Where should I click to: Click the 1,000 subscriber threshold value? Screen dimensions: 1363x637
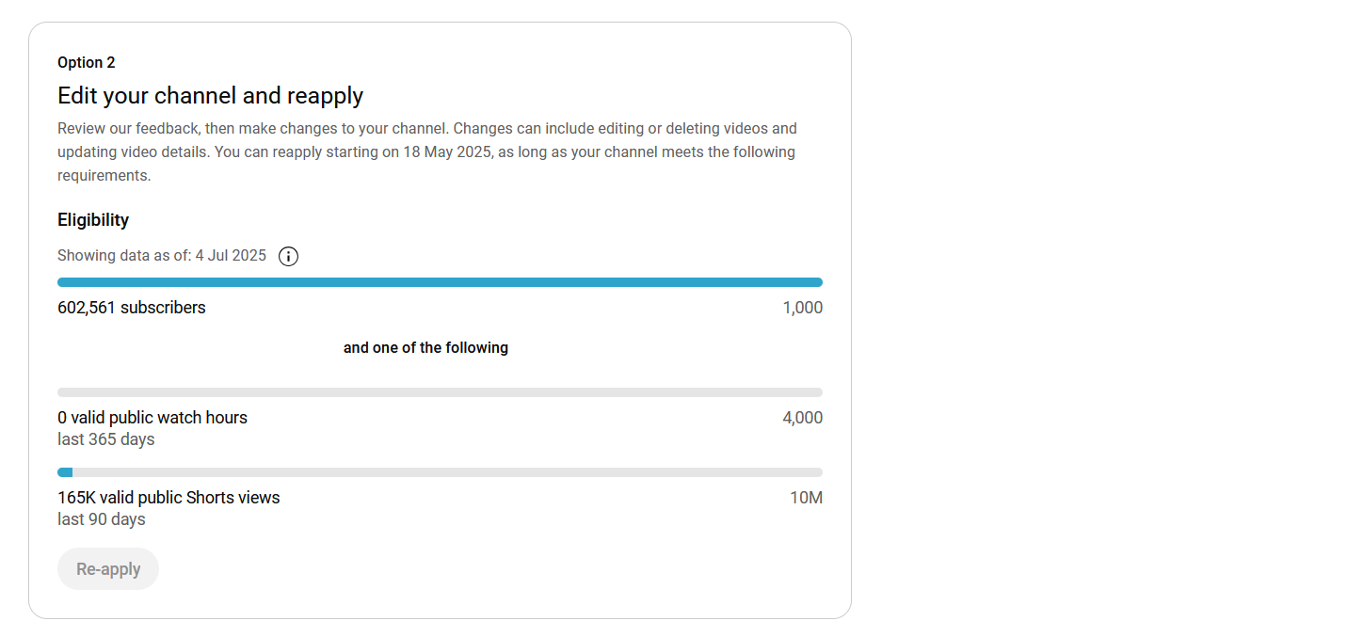803,308
